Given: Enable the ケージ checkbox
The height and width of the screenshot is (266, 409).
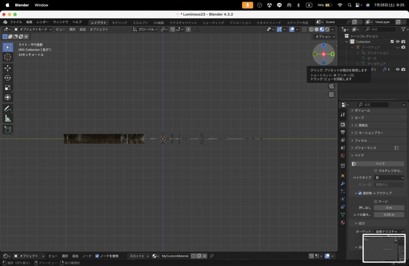Looking at the screenshot, I should click(375, 202).
